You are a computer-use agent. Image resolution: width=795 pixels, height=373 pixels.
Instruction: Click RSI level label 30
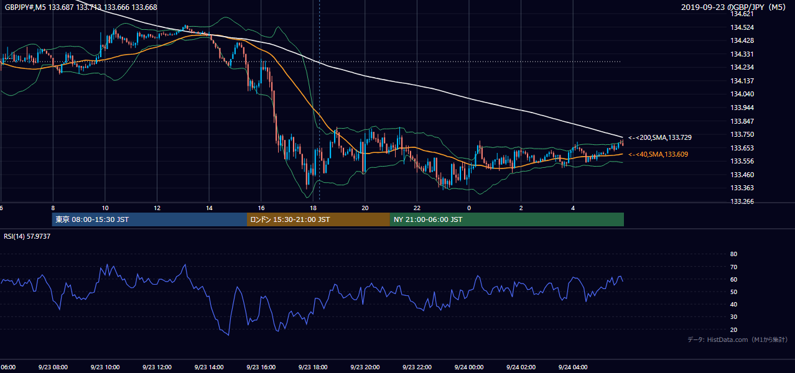point(733,317)
